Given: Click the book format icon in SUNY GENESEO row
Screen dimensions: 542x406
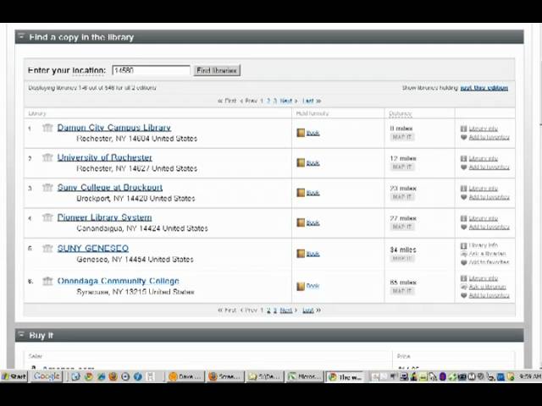Looking at the screenshot, I should (301, 254).
